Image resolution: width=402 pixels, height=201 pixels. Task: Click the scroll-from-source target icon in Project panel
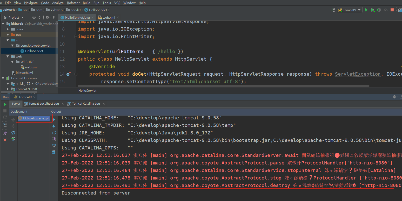coord(34,17)
